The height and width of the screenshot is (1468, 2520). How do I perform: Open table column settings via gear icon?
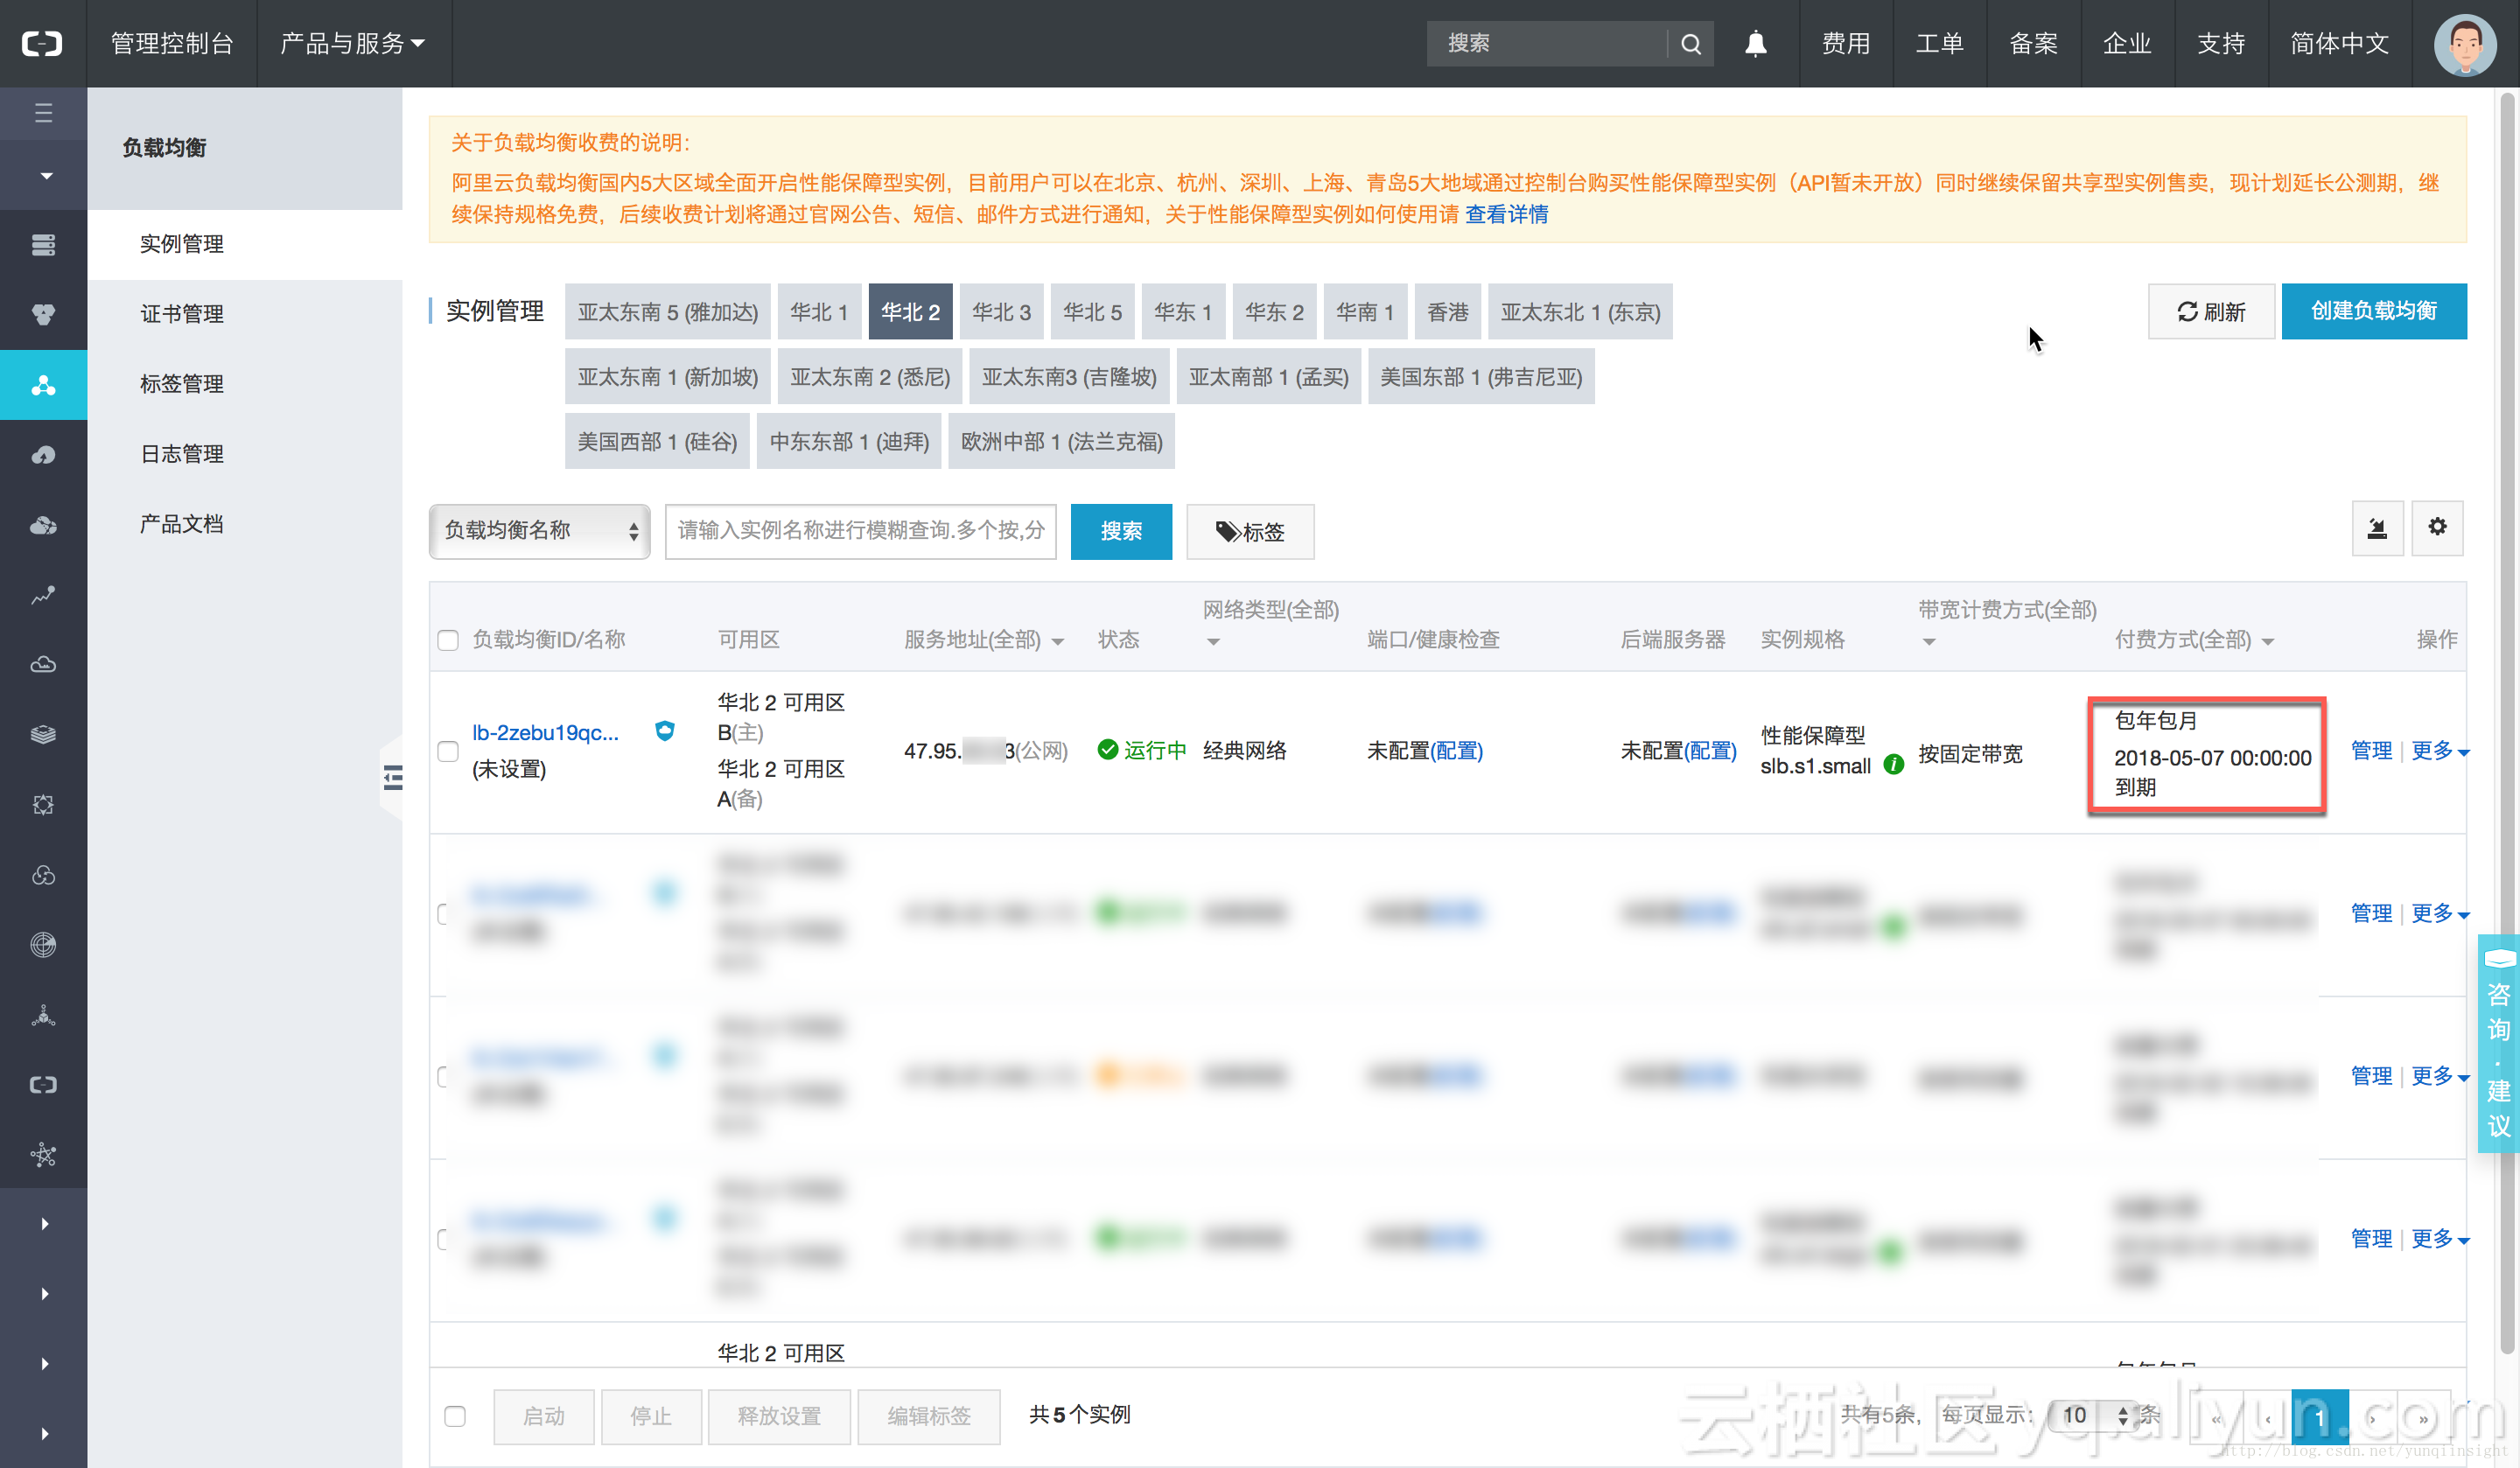2438,528
